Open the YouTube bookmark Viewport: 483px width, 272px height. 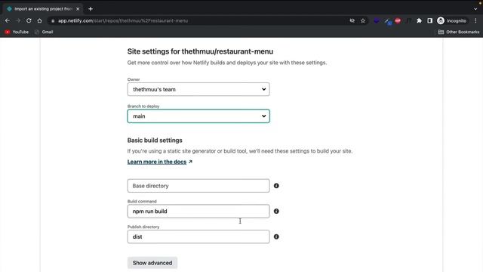click(x=17, y=32)
